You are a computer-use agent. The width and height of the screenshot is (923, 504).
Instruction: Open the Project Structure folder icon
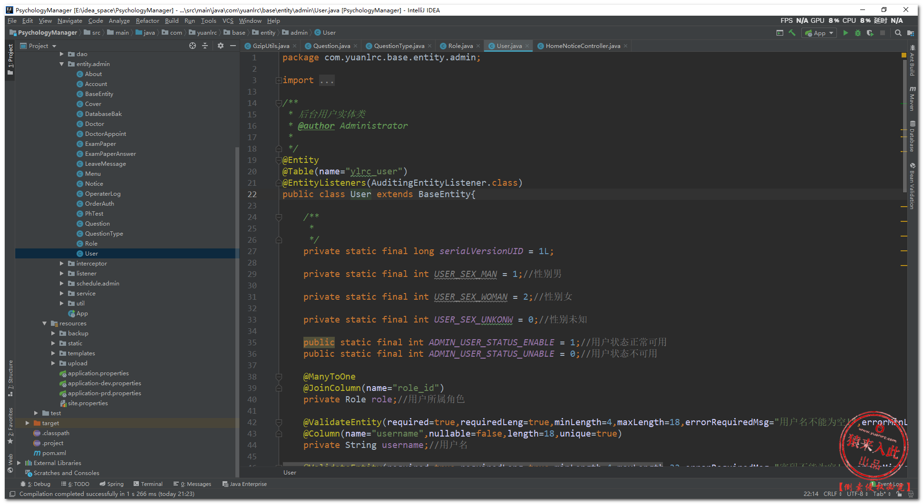[911, 33]
